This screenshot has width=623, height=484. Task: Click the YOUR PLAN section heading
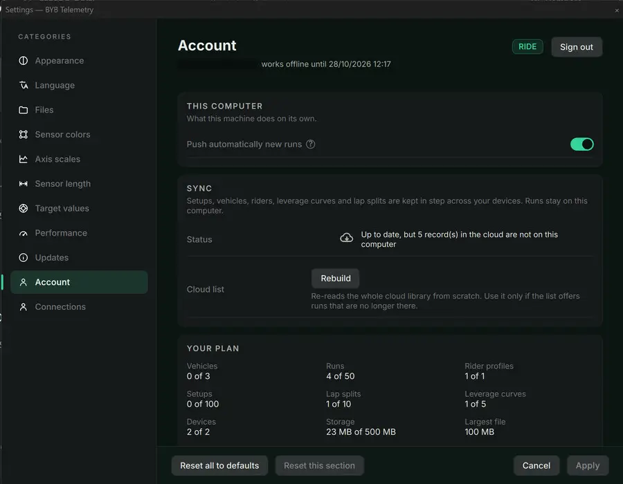click(x=213, y=348)
